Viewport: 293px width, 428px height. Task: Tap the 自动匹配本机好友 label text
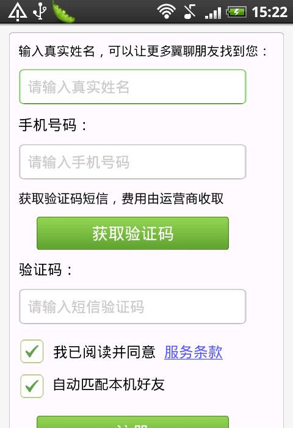point(109,385)
